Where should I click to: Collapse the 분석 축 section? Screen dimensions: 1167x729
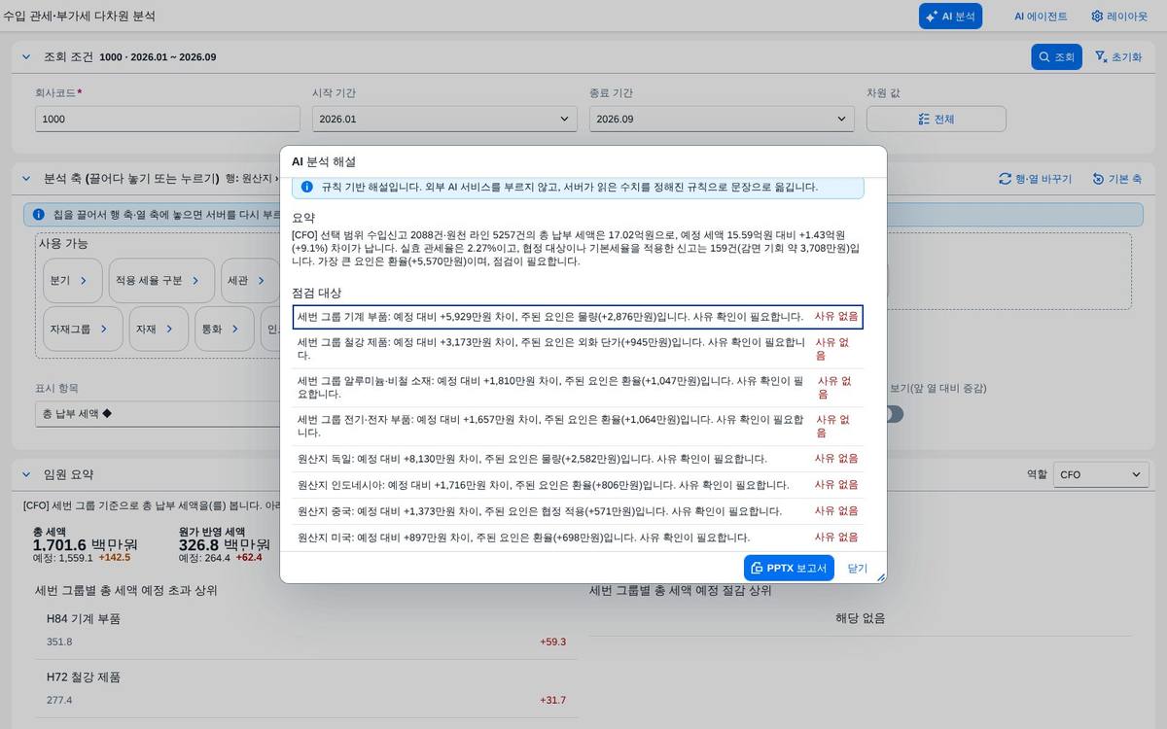point(26,179)
